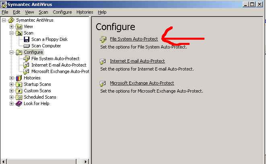
Task: Expand the Custom Scans node
Action: point(12,91)
